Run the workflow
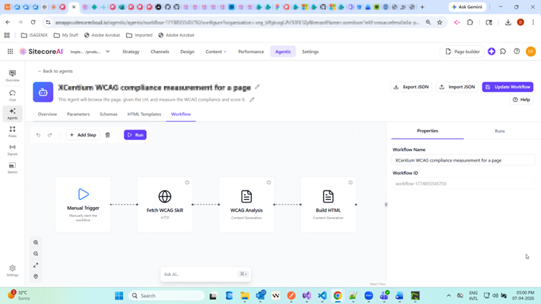Image resolution: width=541 pixels, height=304 pixels. pos(135,135)
